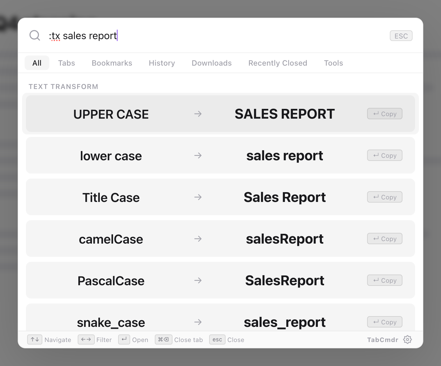Copy the UPPER CASE result

(384, 114)
